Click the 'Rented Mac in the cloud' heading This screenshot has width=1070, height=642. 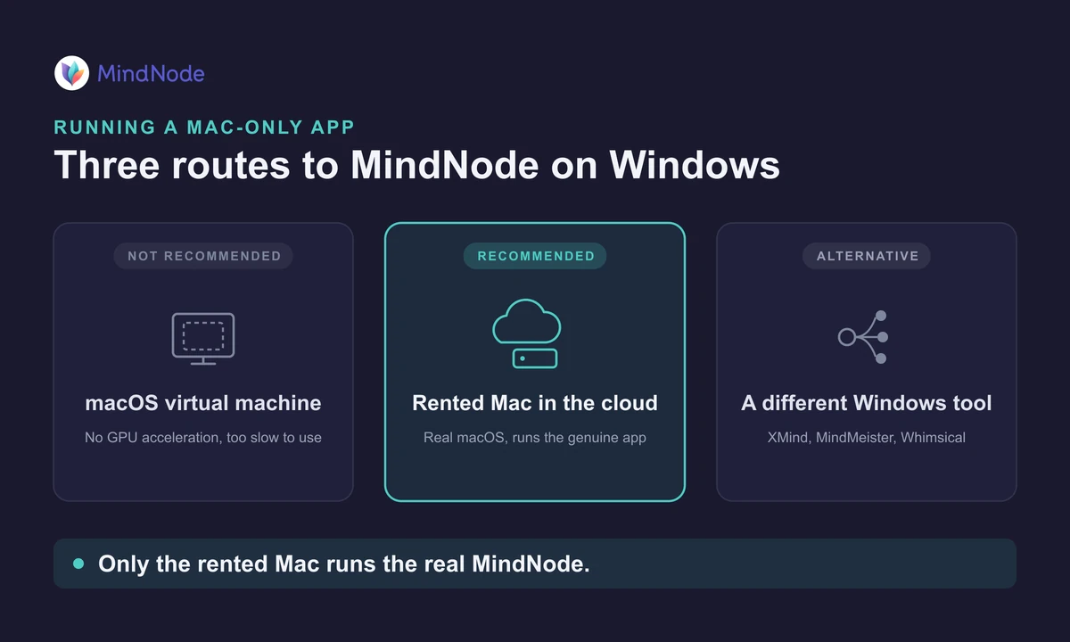pyautogui.click(x=535, y=403)
